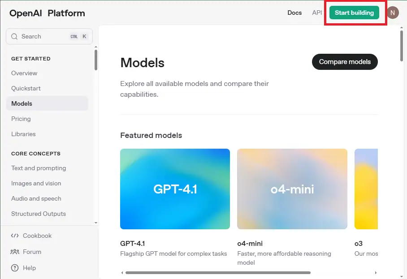
Task: Click the Forum people icon
Action: (x=15, y=252)
